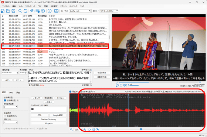Toggle select current subtitle while playing checkbox
The width and height of the screenshot is (207, 137).
pyautogui.click(x=70, y=91)
